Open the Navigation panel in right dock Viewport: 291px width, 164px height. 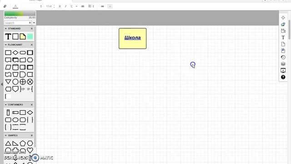pos(283,18)
